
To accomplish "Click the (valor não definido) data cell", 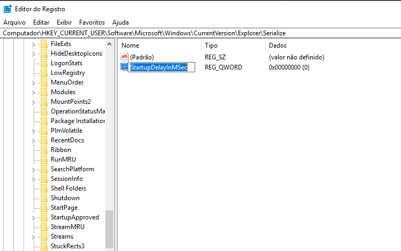I will (x=297, y=57).
